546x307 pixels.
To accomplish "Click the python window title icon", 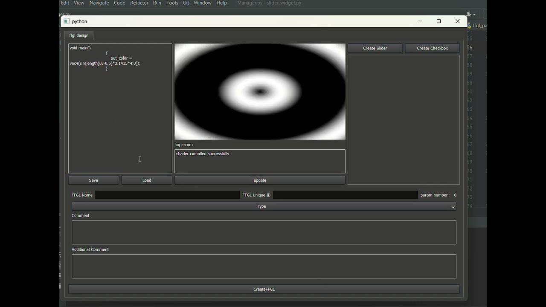I will coord(67,21).
